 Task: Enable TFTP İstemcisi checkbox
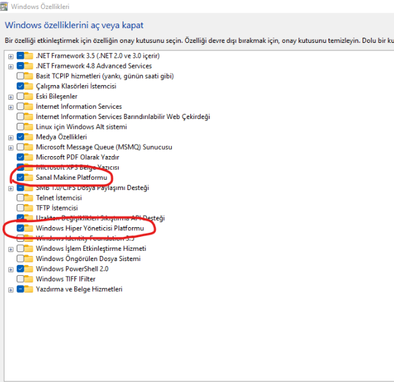click(x=21, y=208)
